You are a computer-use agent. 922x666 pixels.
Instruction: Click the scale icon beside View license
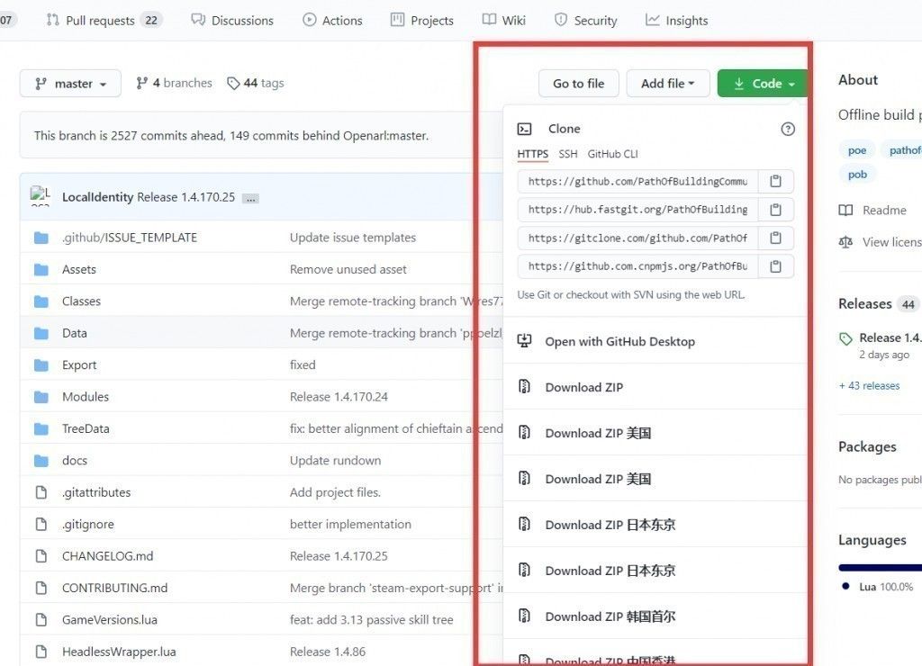coord(845,241)
